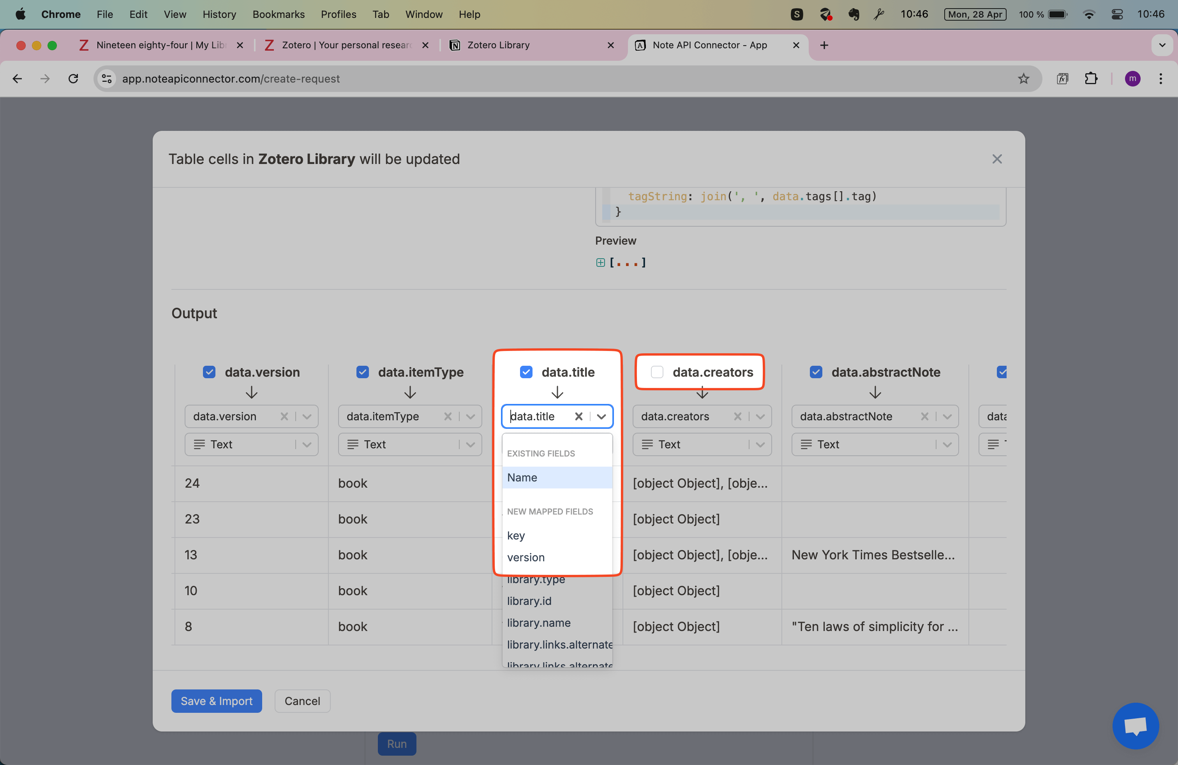Image resolution: width=1178 pixels, height=765 pixels.
Task: Choose the library.type field option
Action: (x=557, y=579)
